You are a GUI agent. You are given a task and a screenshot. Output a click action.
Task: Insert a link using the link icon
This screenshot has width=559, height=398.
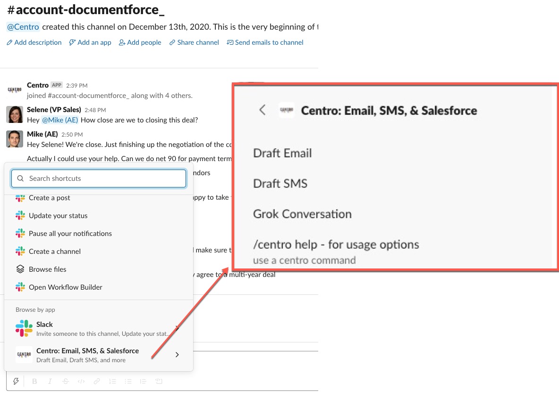[x=97, y=382]
